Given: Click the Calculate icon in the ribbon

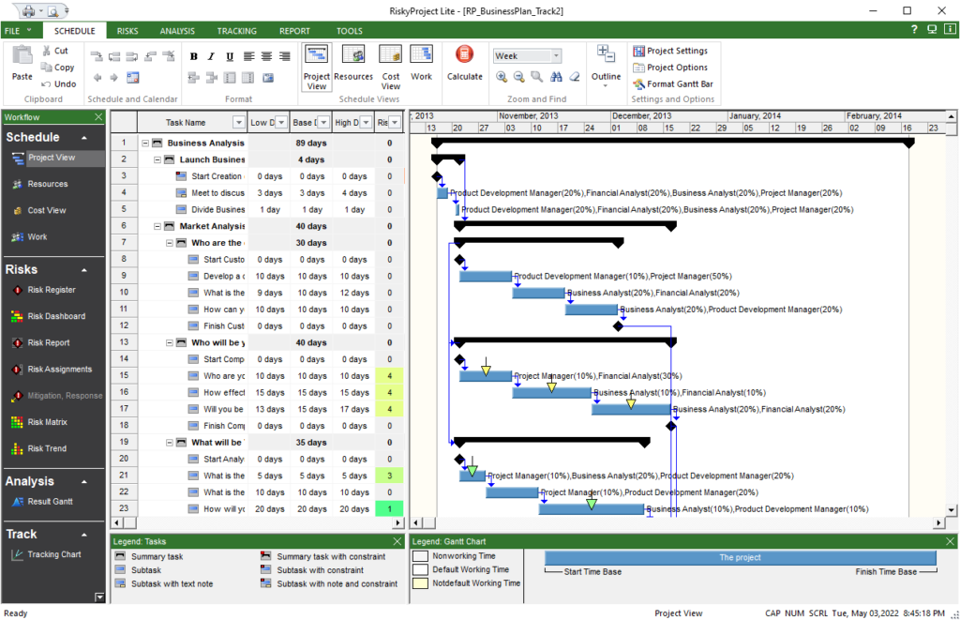Looking at the screenshot, I should pyautogui.click(x=464, y=62).
